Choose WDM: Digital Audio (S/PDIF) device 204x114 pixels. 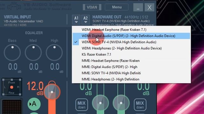tap(131, 36)
